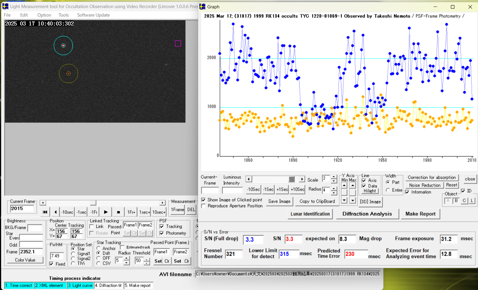Open the Tools menu

tap(64, 15)
